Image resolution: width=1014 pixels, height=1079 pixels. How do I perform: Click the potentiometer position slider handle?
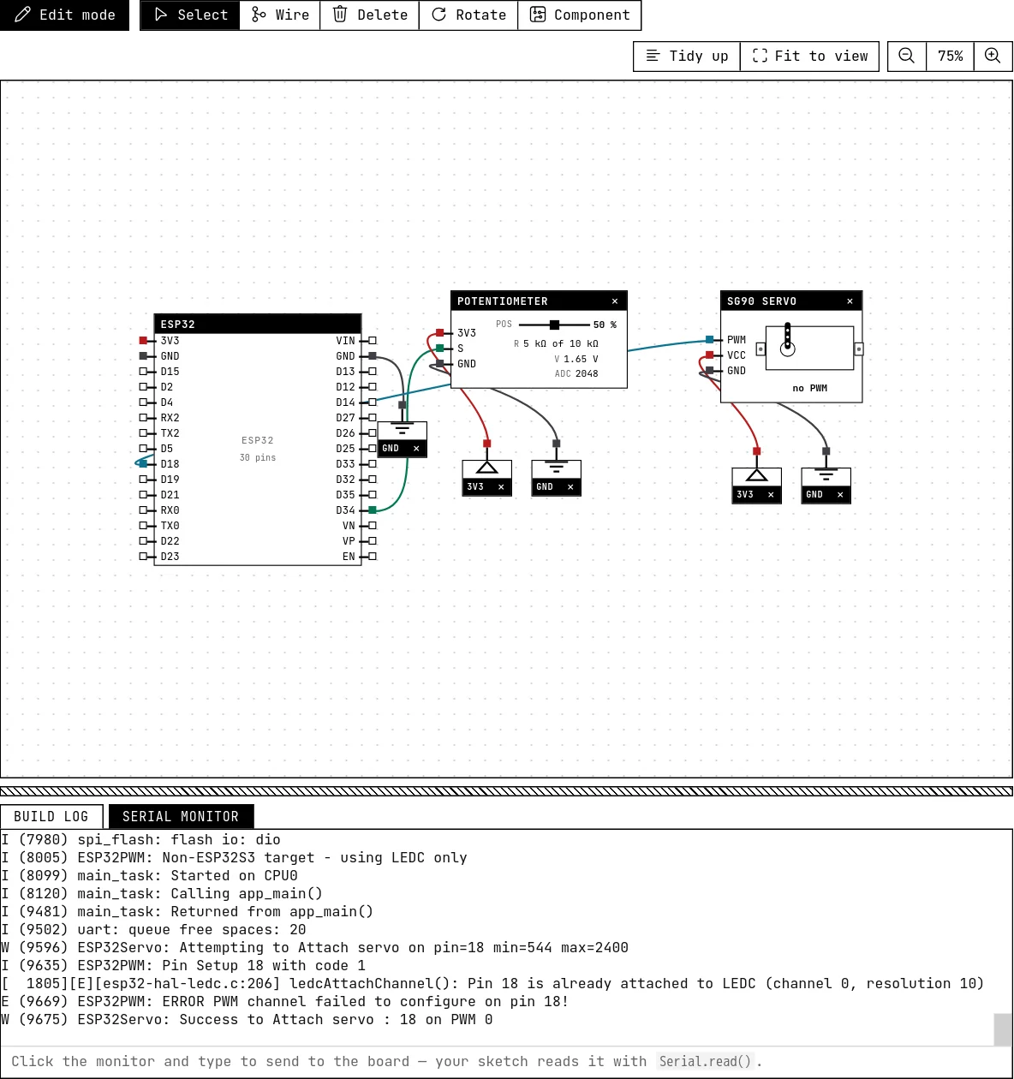pyautogui.click(x=555, y=325)
